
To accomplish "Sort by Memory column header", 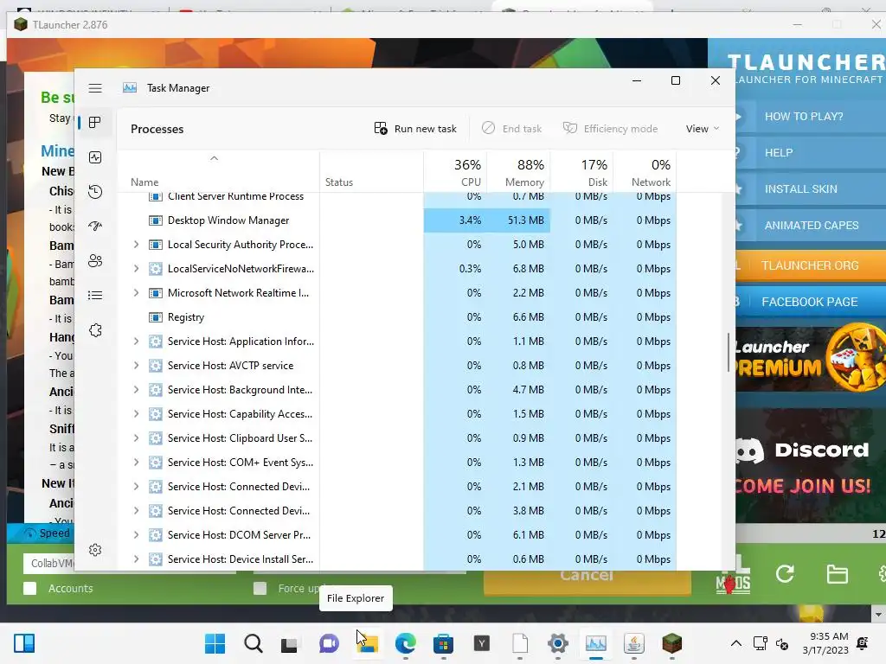I will click(x=519, y=172).
